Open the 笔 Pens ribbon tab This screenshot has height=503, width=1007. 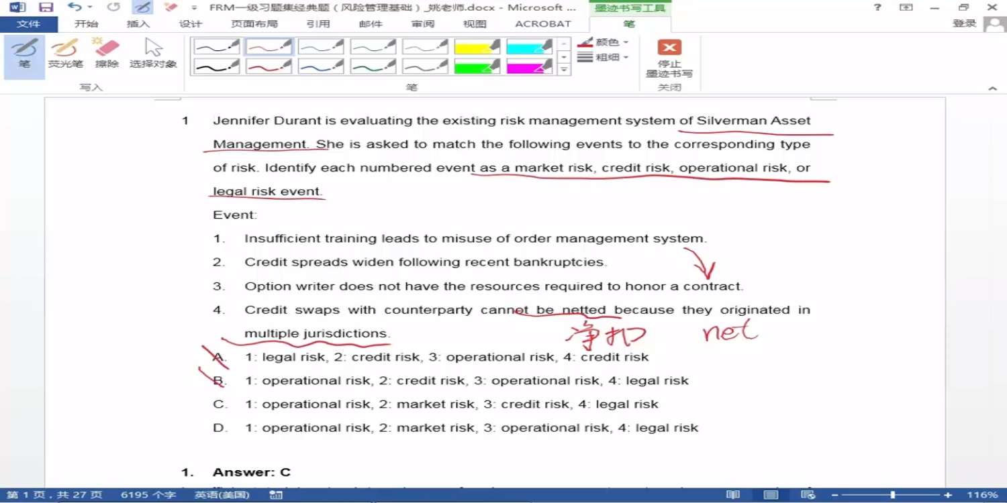pos(628,24)
